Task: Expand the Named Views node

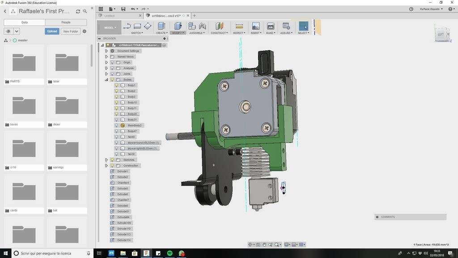Action: tap(106, 57)
